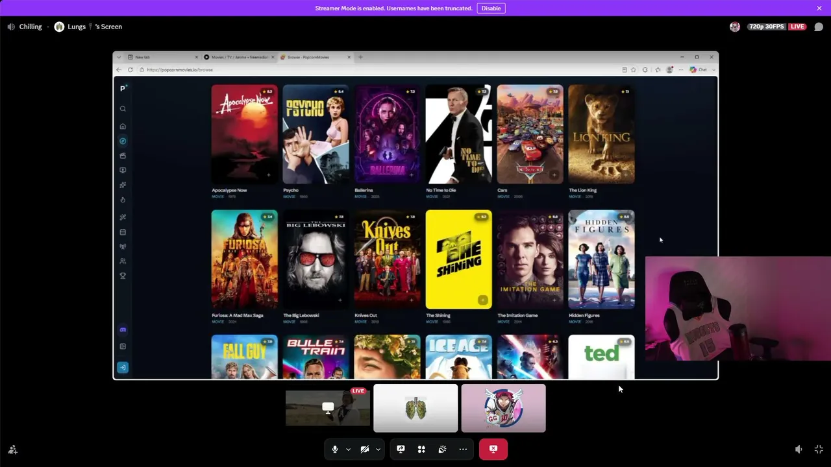This screenshot has height=467, width=831.
Task: Open Discord More options menu
Action: click(x=463, y=449)
